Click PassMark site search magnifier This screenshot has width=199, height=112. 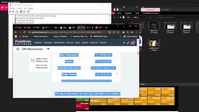coord(124,43)
